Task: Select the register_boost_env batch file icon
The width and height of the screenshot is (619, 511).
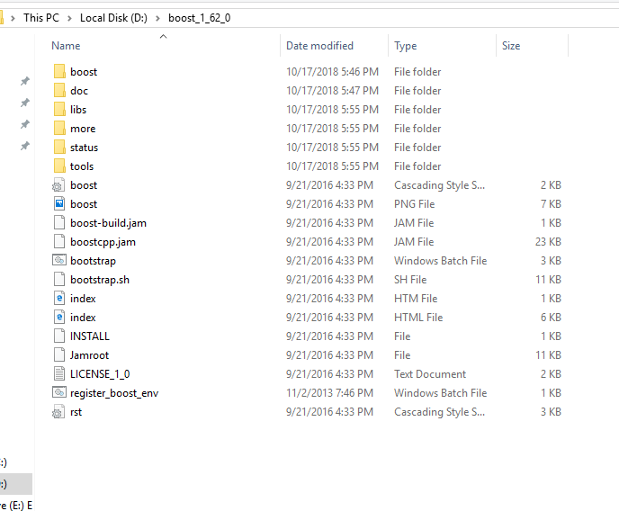Action: 58,393
